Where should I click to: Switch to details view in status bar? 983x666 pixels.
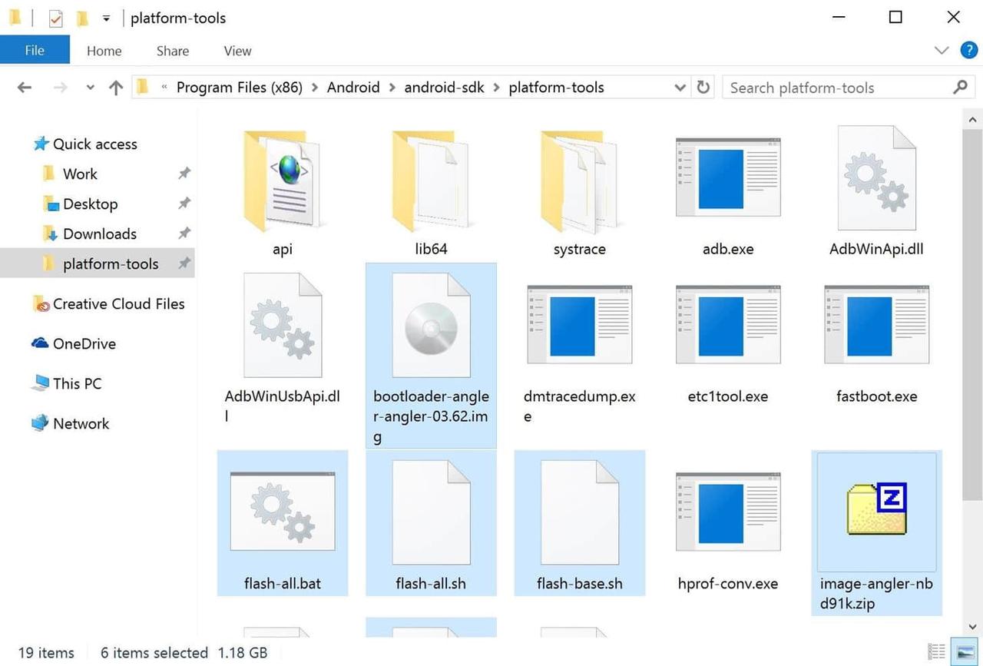tap(937, 651)
